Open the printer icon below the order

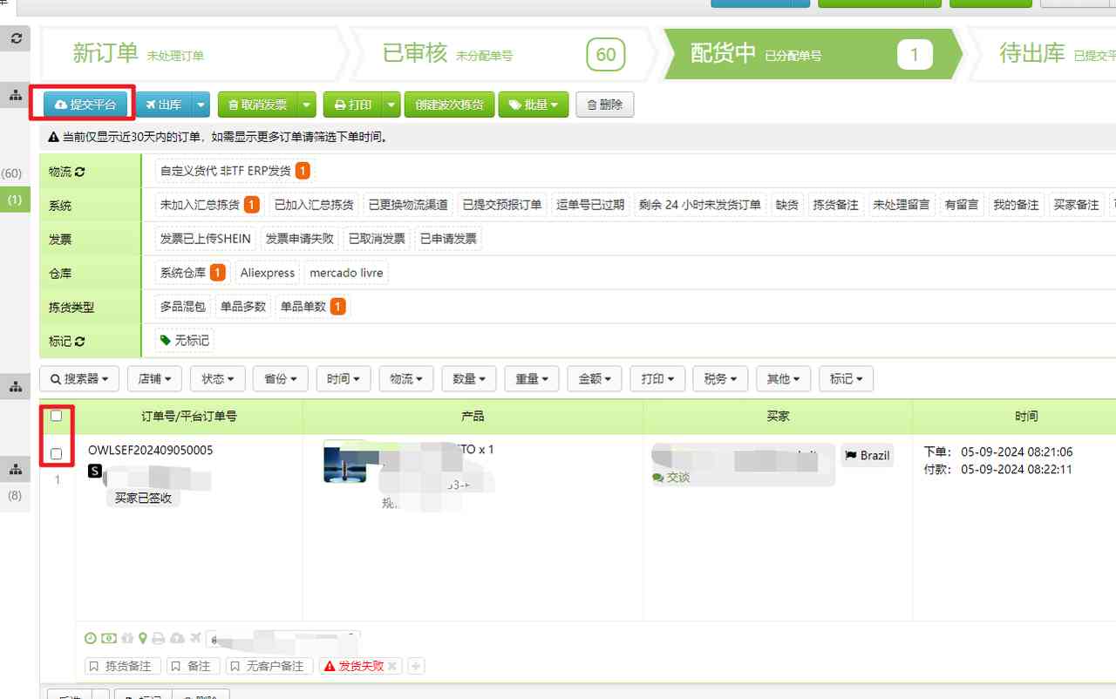[160, 638]
